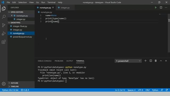170x96 pixels.
Task: Place cursor at the terminal prompt
Action: [66, 81]
